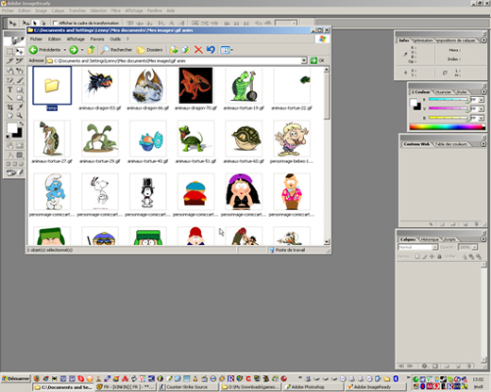Viewport: 491px width, 392px height.
Task: Switch to the Scripts tab
Action: click(x=449, y=239)
